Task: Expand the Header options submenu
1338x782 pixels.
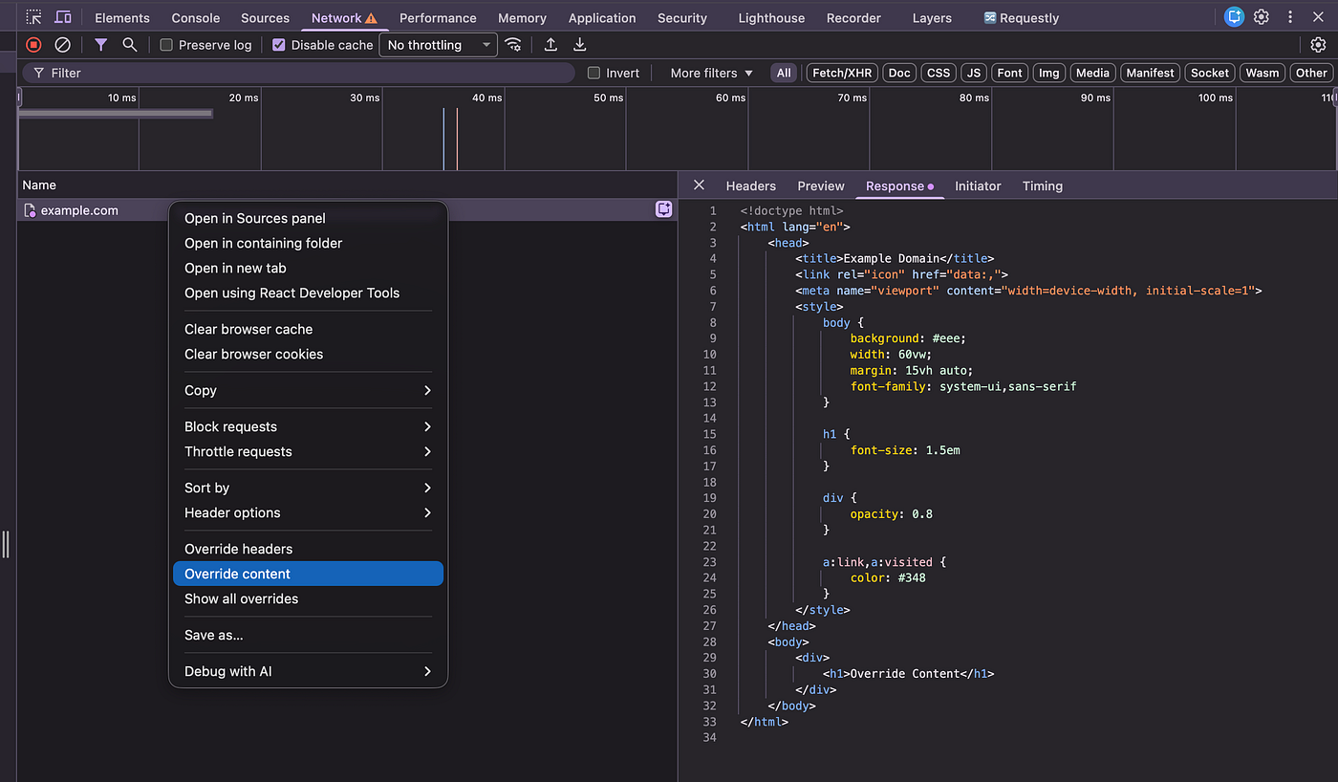Action: [x=308, y=512]
